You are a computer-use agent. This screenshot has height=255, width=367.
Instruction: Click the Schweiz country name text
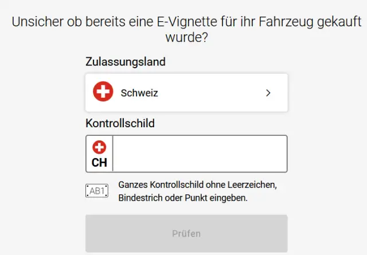tap(139, 93)
